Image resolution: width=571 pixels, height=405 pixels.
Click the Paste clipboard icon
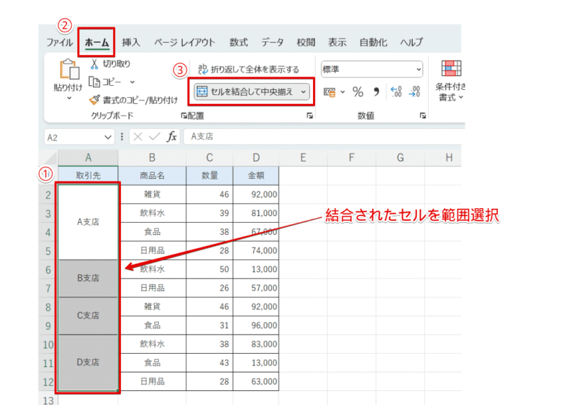(69, 69)
